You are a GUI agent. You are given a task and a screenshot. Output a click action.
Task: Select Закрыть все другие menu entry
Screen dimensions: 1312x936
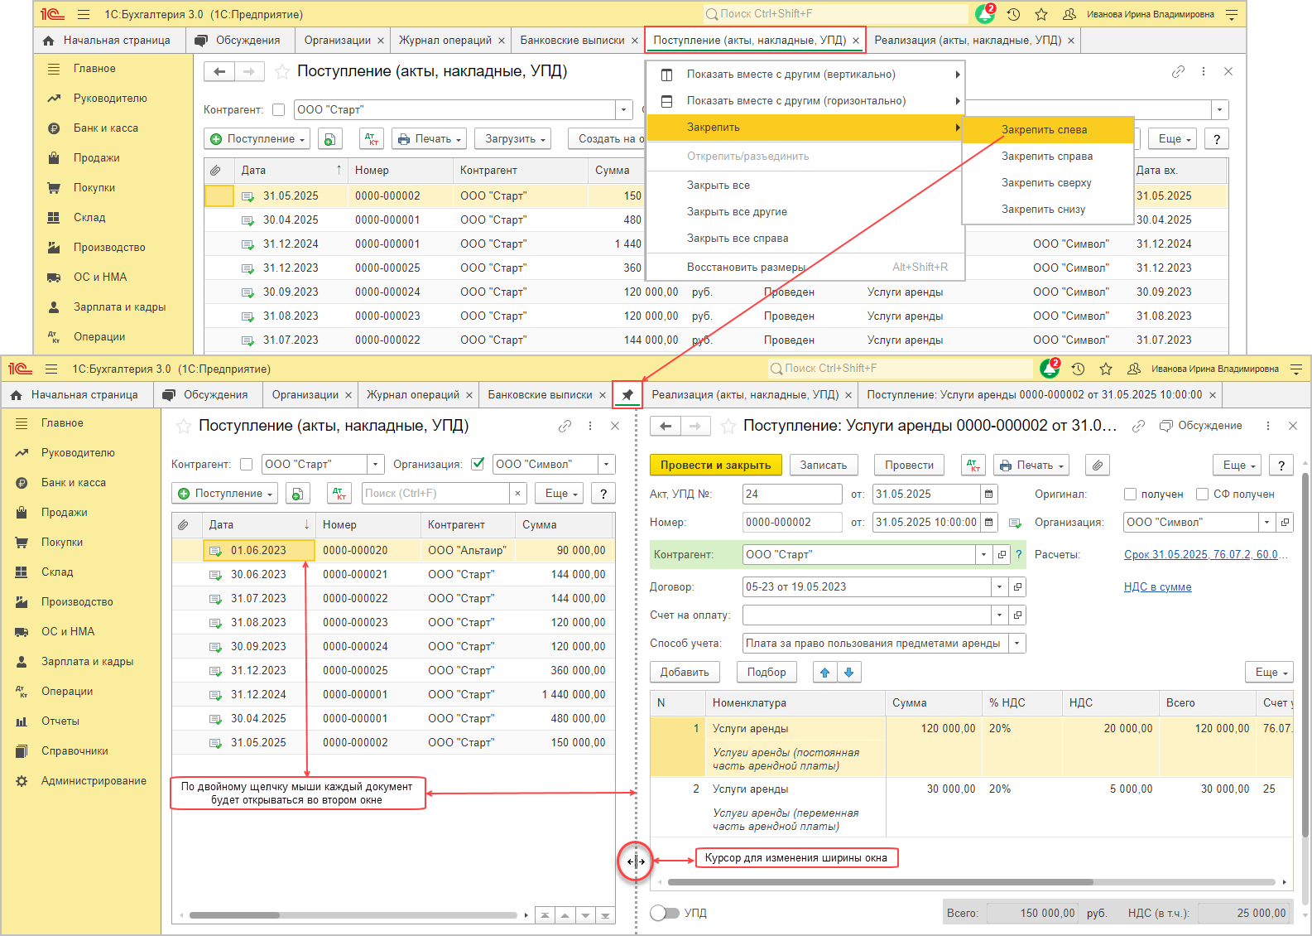737,212
